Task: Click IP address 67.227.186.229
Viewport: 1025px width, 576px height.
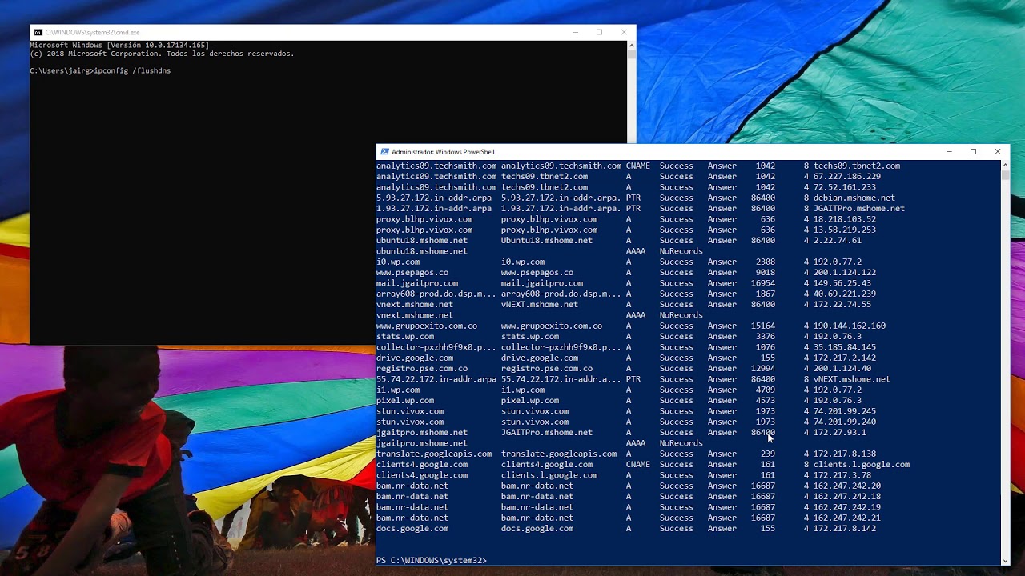Action: [x=847, y=177]
